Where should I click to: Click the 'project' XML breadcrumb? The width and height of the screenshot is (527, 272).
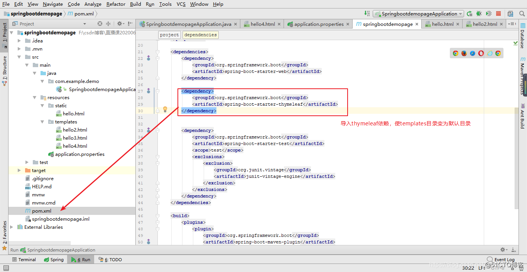(x=169, y=35)
